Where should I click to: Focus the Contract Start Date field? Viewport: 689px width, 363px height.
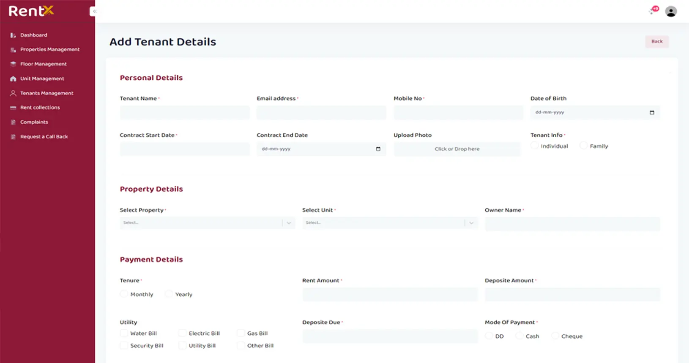tap(185, 149)
